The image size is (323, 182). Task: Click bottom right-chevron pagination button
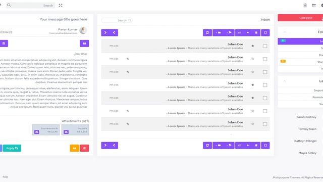pos(105,145)
